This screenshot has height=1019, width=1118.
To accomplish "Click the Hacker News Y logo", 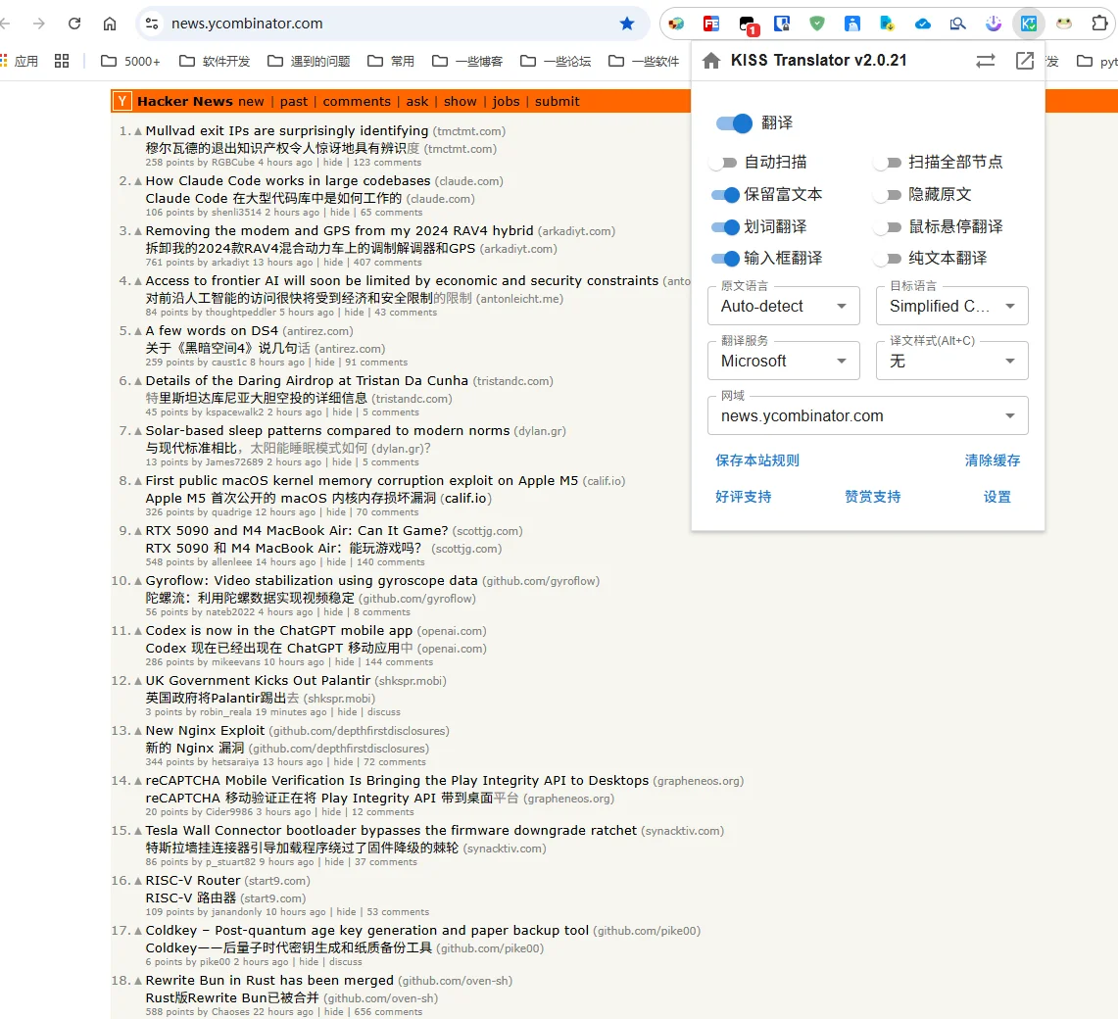I will (122, 101).
